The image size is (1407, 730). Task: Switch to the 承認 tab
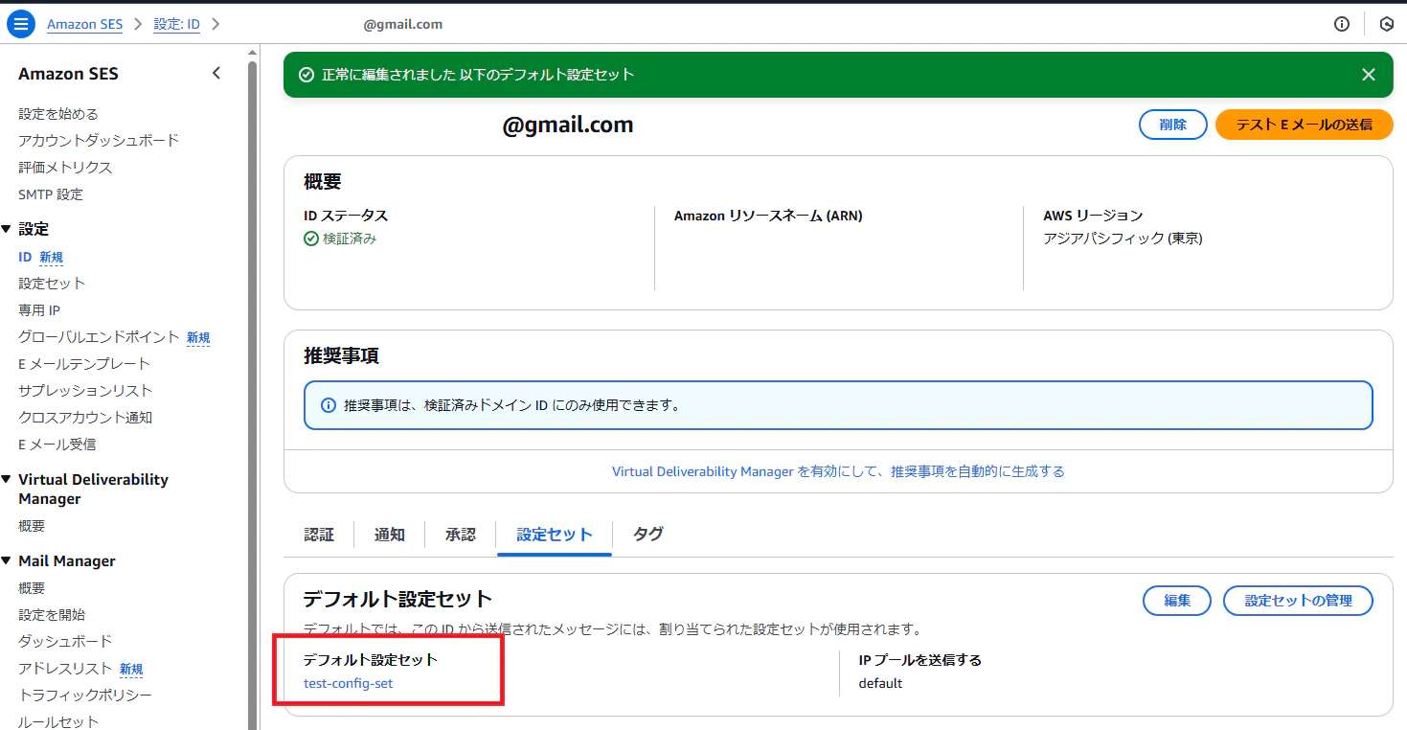(x=461, y=535)
